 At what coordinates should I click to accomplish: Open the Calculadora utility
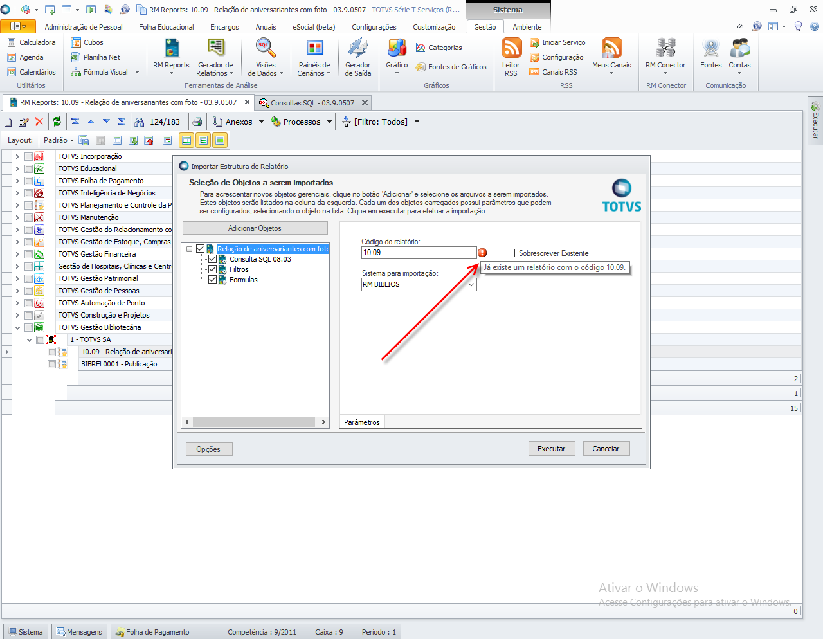click(x=32, y=42)
